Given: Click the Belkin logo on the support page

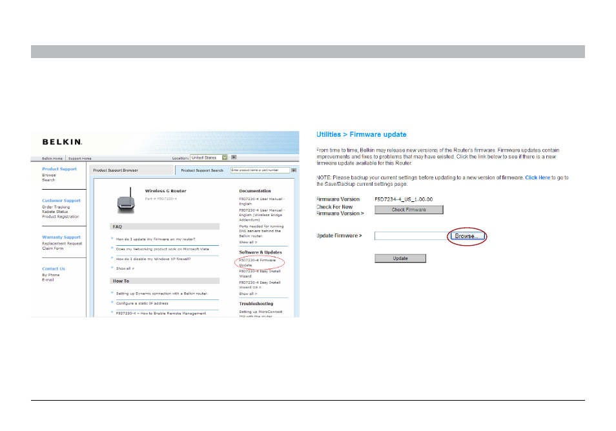Looking at the screenshot, I should [x=62, y=142].
